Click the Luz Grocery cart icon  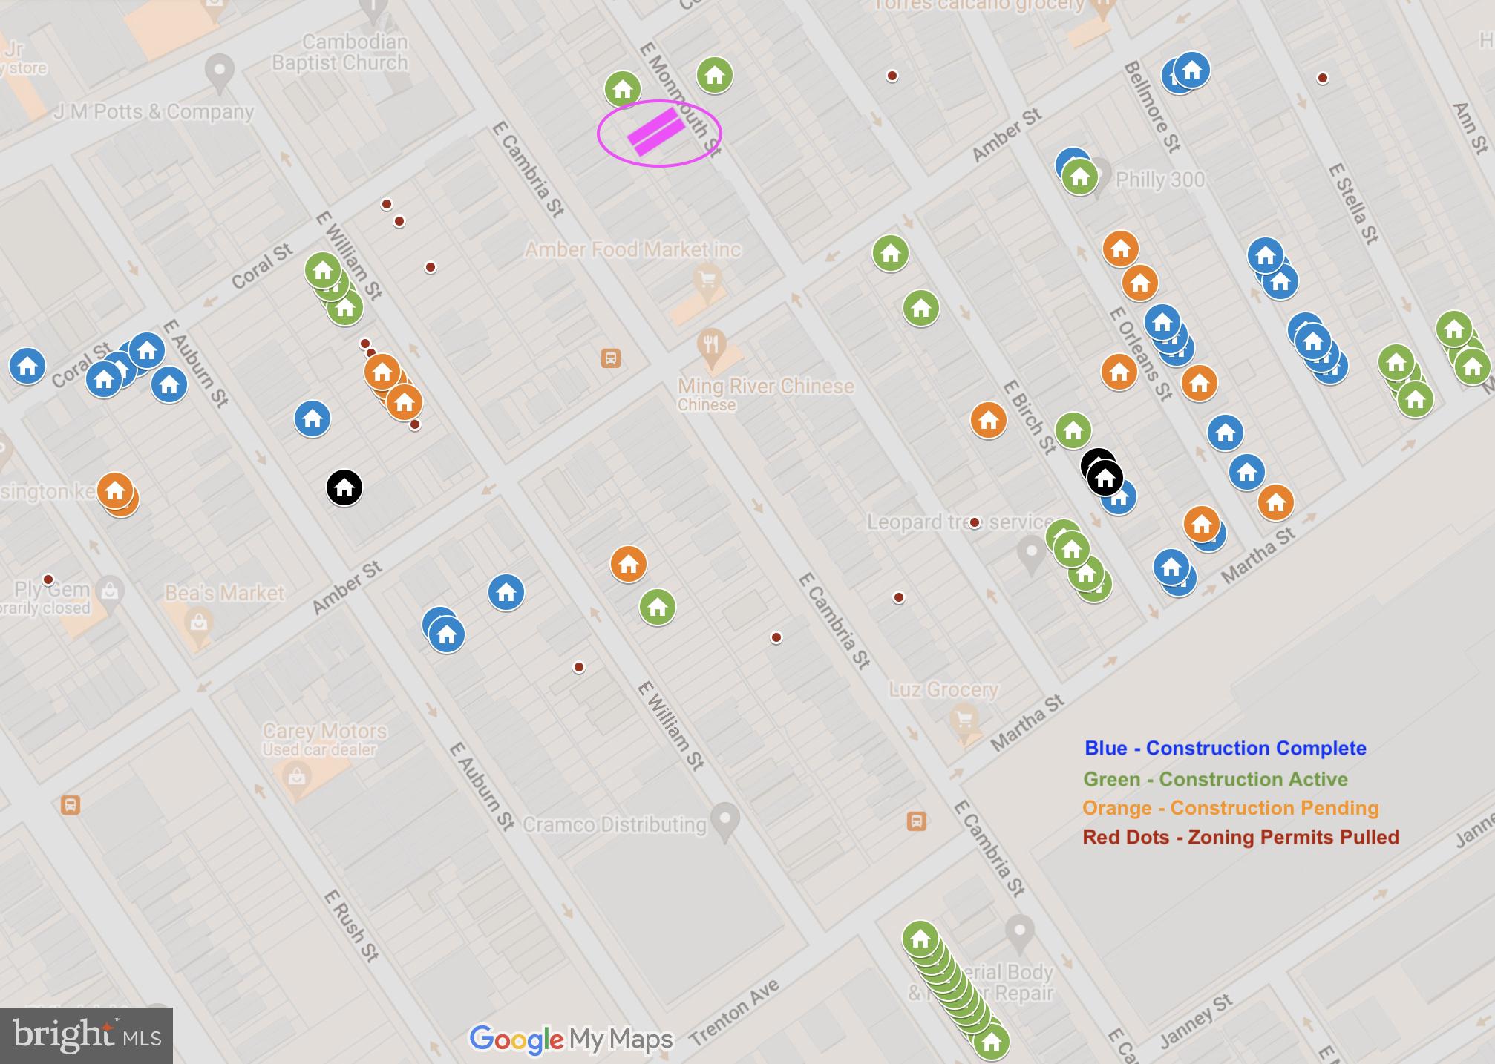click(964, 720)
